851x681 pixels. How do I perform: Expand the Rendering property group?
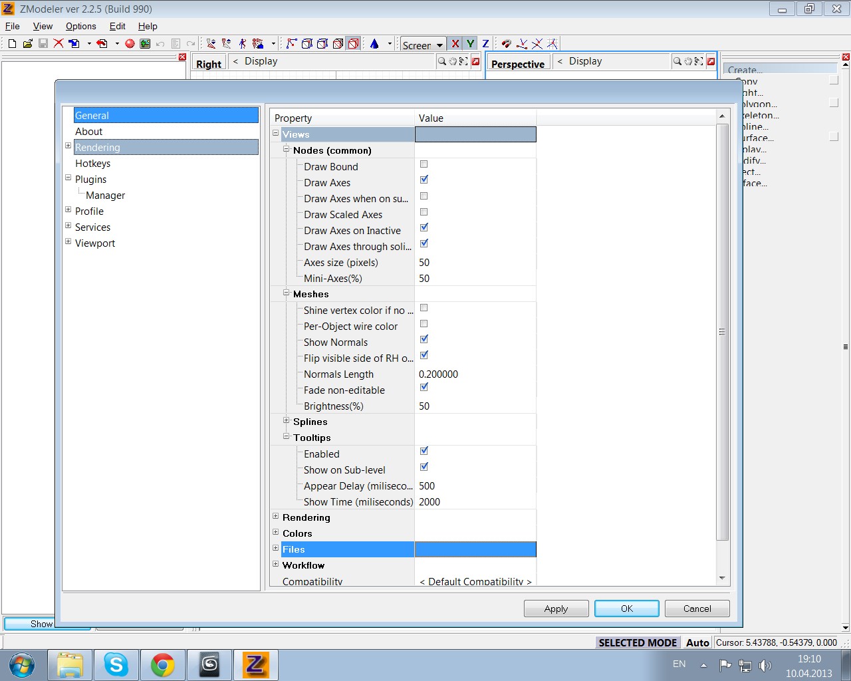click(276, 516)
